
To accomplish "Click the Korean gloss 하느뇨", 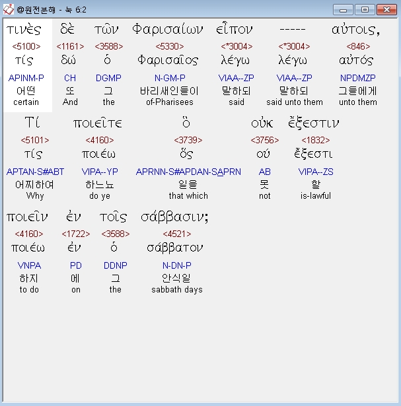I will point(100,185).
